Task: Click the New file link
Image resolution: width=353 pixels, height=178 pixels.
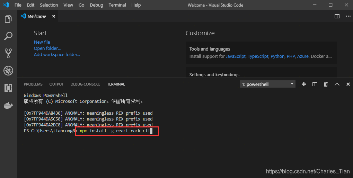Action: (x=42, y=42)
